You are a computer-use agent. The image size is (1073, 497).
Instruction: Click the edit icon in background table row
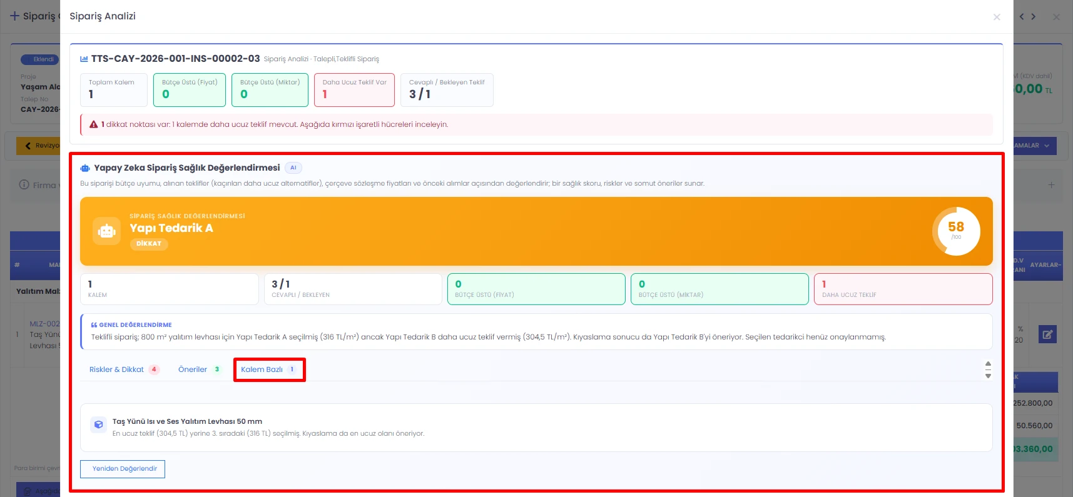click(1047, 334)
